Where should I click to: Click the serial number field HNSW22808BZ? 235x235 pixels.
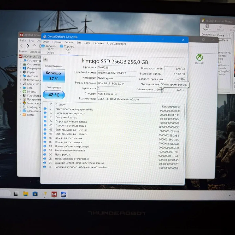[117, 73]
